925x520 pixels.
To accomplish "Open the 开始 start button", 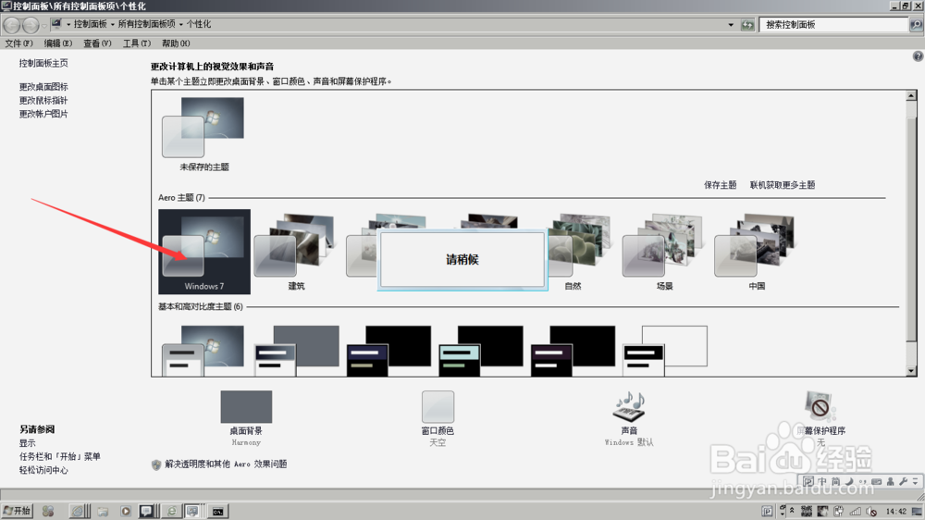I will pyautogui.click(x=17, y=511).
